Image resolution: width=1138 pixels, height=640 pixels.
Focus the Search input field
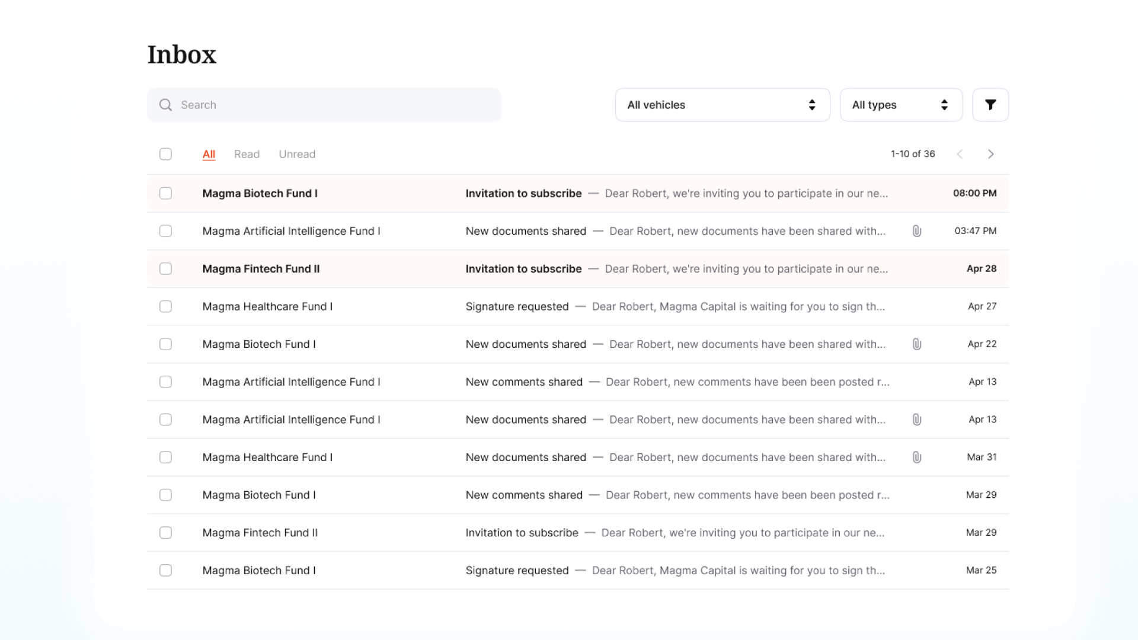point(324,105)
